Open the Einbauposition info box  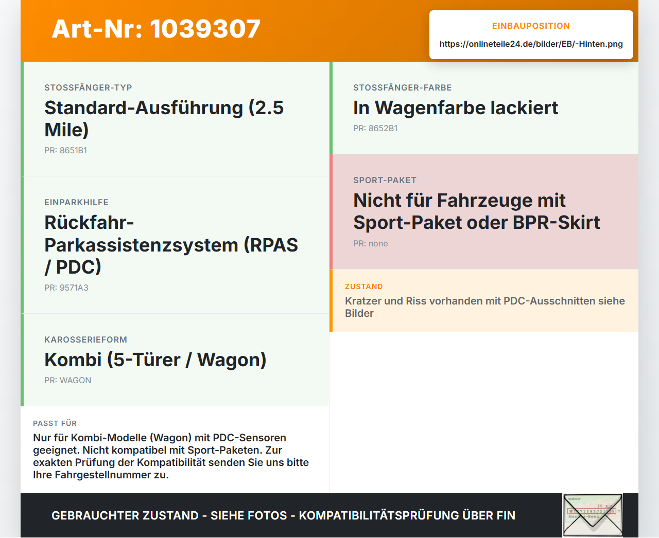point(531,34)
